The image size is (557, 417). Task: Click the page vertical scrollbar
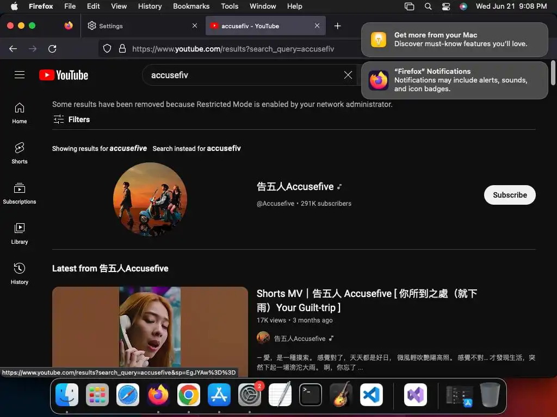(553, 73)
